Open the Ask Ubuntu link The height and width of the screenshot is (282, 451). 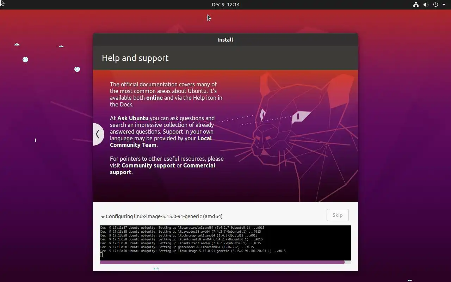click(133, 118)
